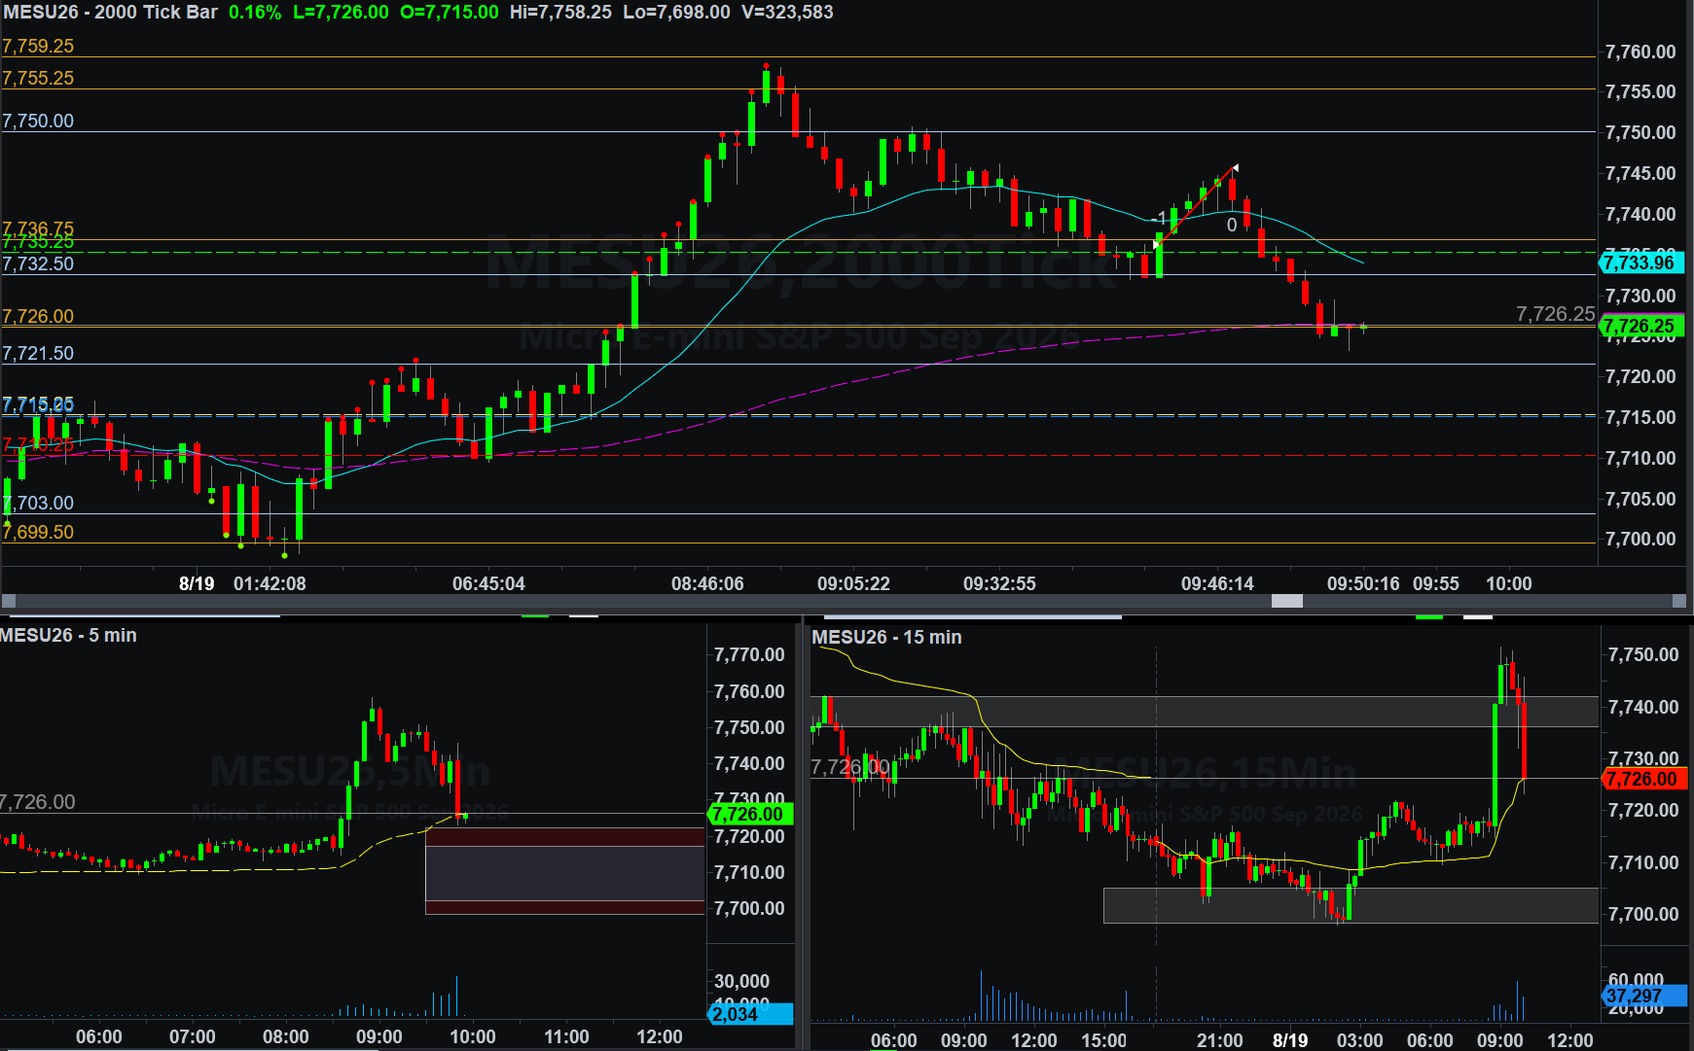Click the 08:46:06 time axis label
The image size is (1694, 1051).
click(707, 583)
